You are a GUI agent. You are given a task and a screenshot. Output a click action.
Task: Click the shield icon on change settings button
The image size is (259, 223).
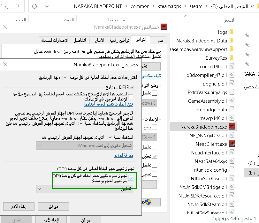148,202
